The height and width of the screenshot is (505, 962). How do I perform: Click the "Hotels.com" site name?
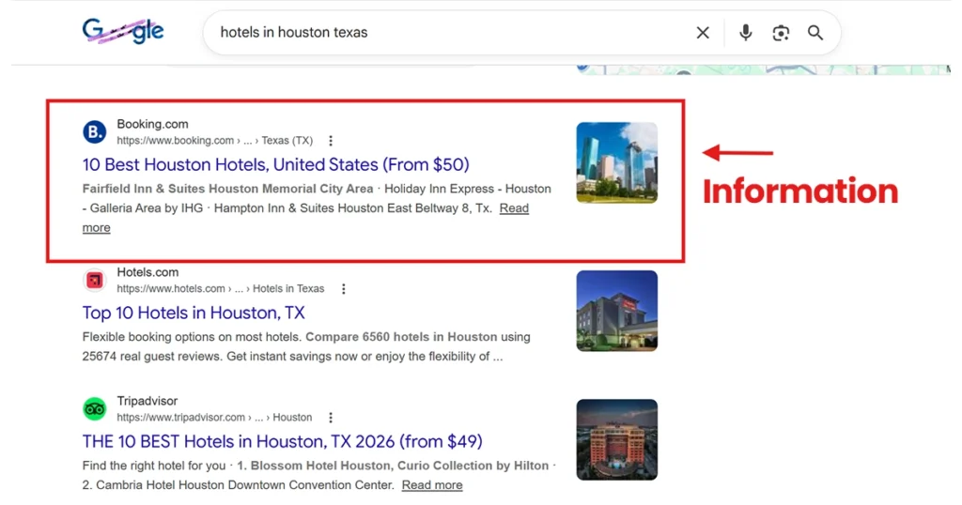[x=147, y=272]
